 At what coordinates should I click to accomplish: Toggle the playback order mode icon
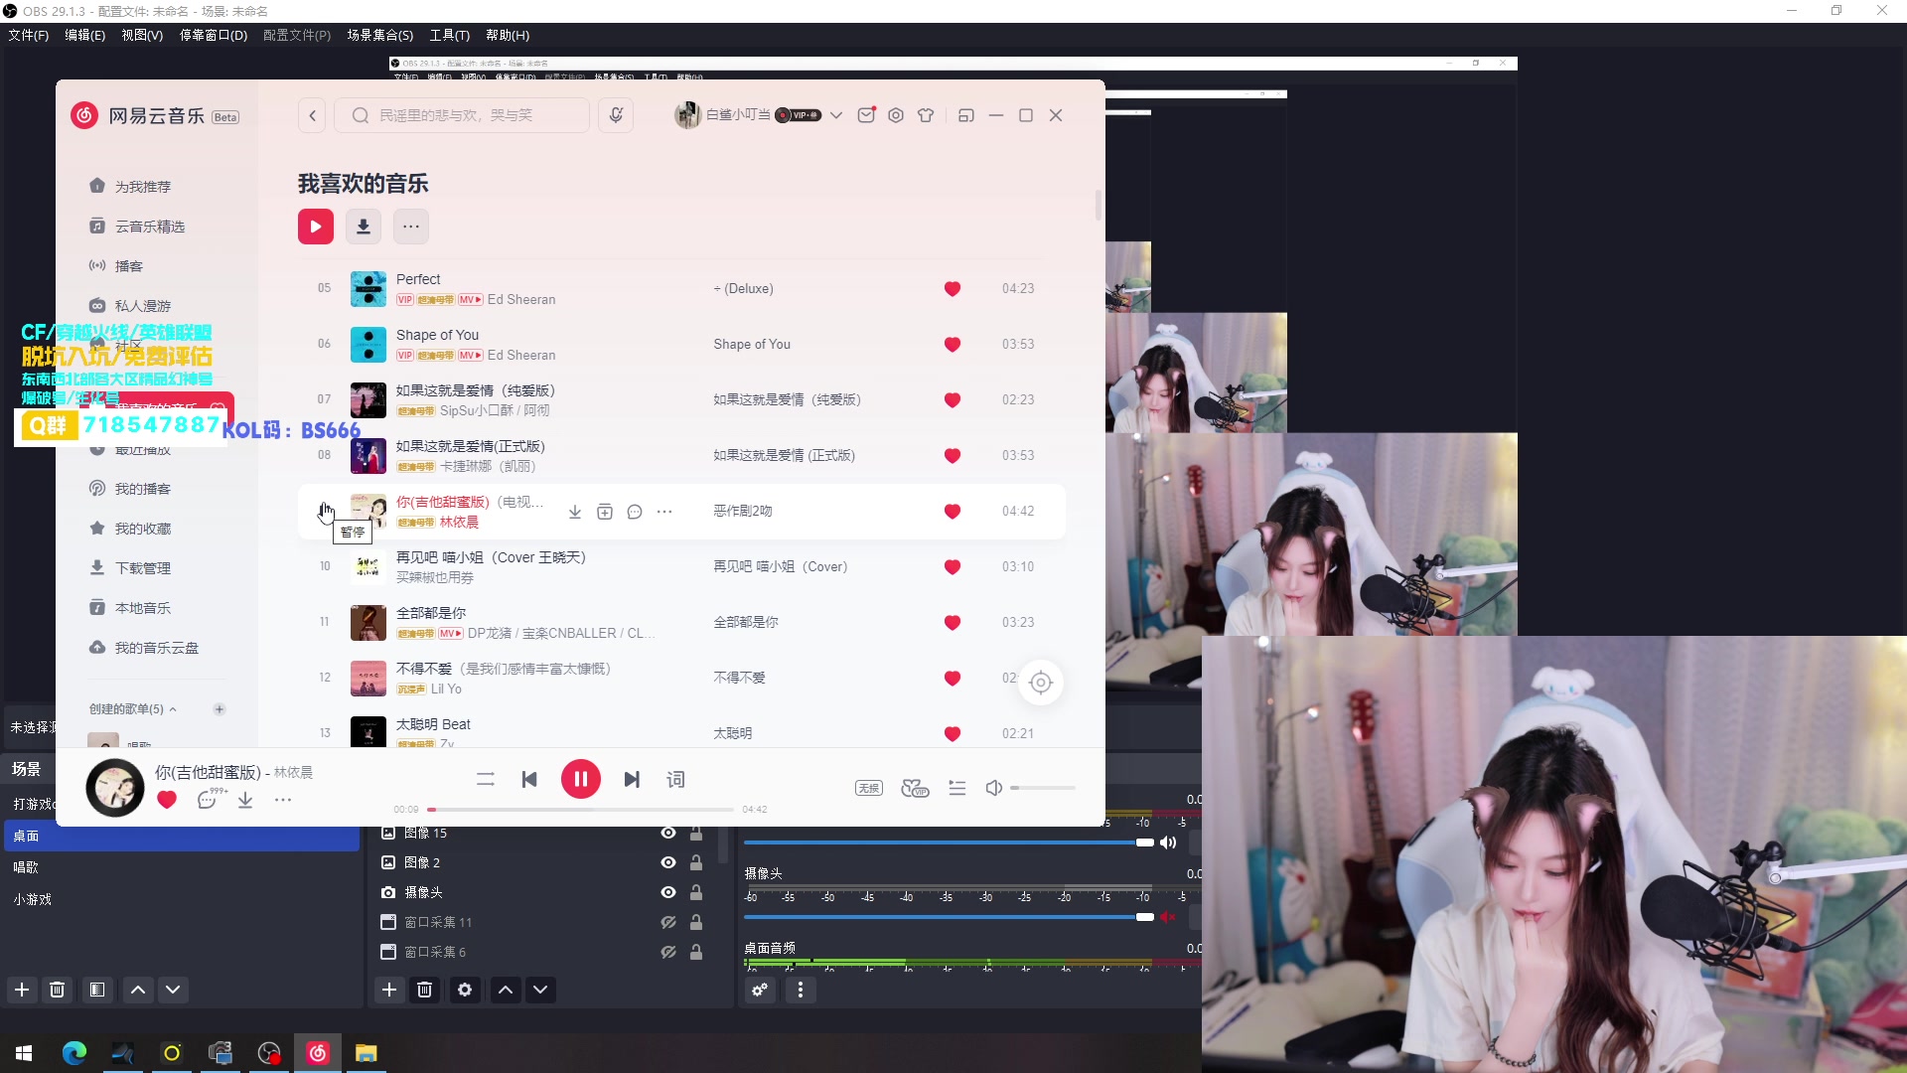486,780
